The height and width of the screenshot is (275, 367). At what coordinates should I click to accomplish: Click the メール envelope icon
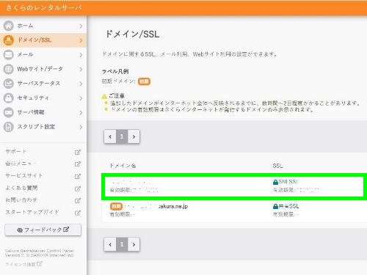click(9, 54)
